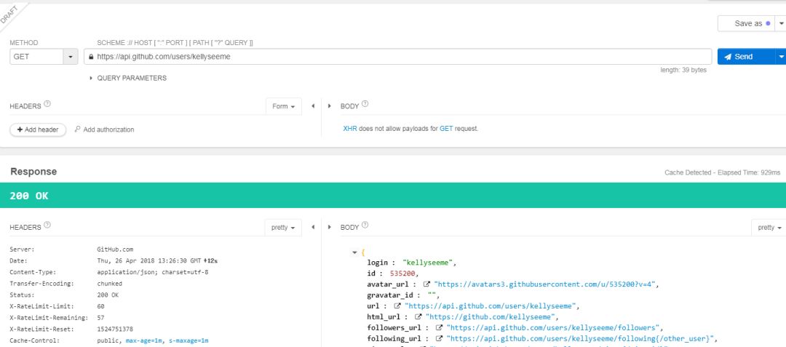The height and width of the screenshot is (347, 786).
Task: Open response headers pretty dropdown
Action: pos(283,227)
